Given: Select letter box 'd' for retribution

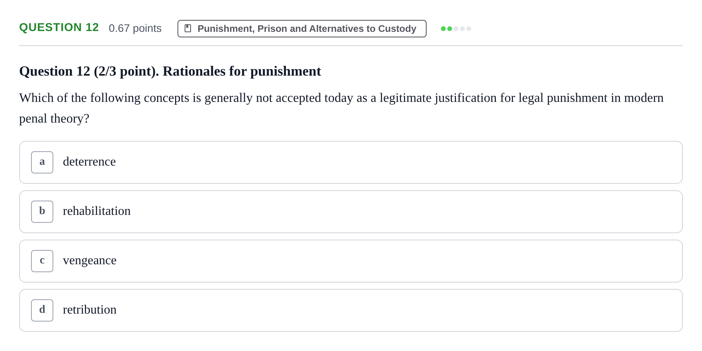Looking at the screenshot, I should [x=42, y=310].
